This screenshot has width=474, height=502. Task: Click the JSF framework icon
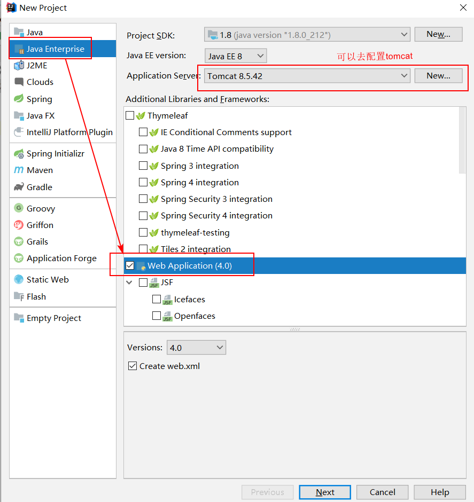pos(154,283)
